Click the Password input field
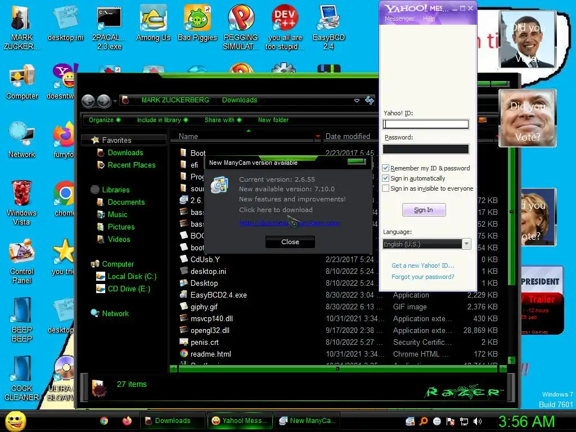 click(426, 148)
